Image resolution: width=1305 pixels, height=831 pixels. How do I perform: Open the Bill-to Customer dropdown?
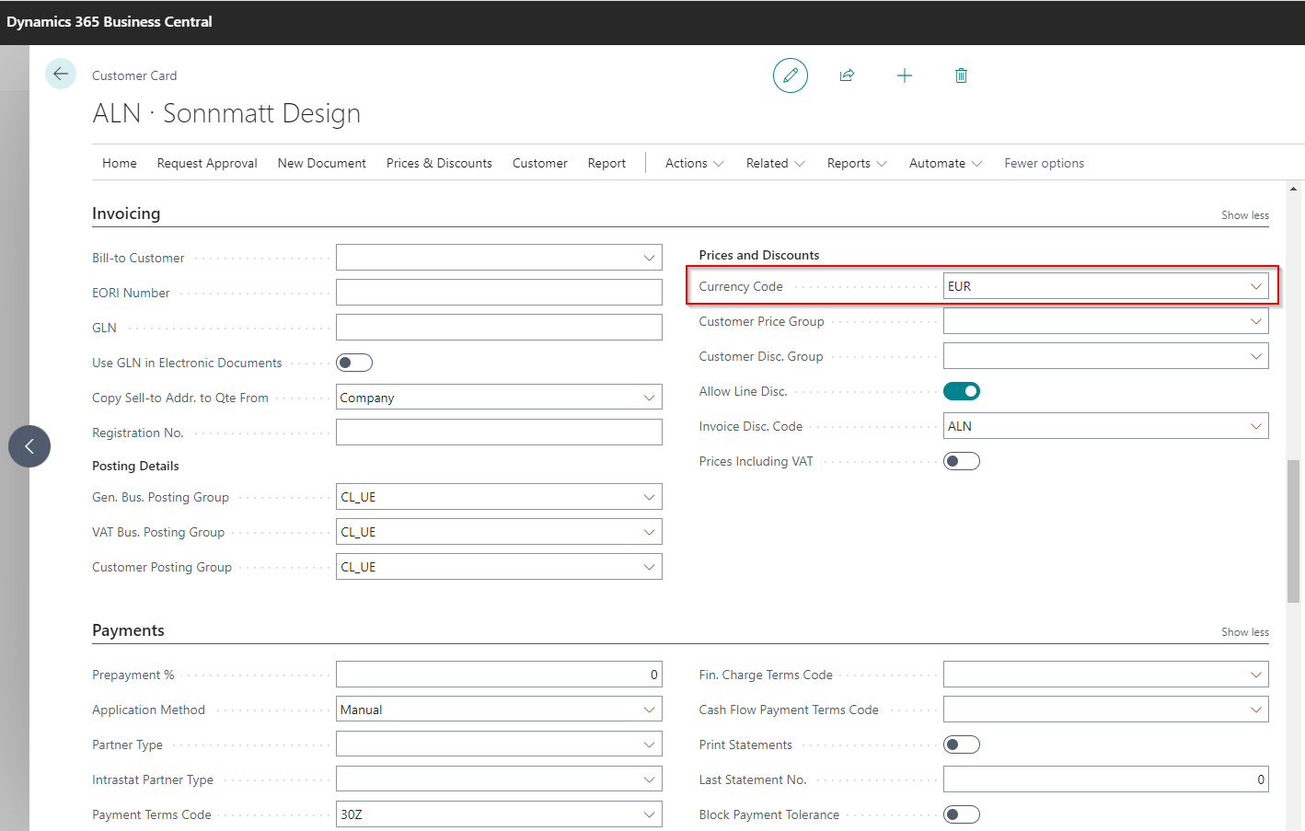pyautogui.click(x=649, y=258)
